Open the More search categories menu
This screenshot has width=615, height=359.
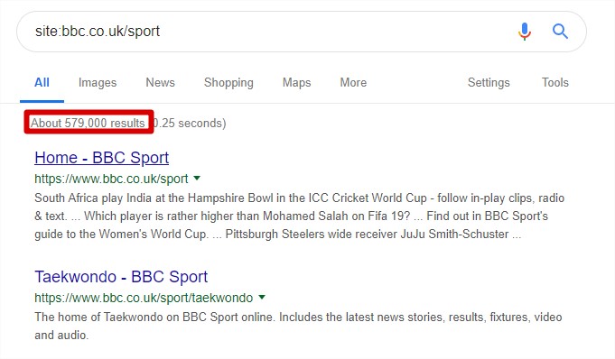click(353, 83)
